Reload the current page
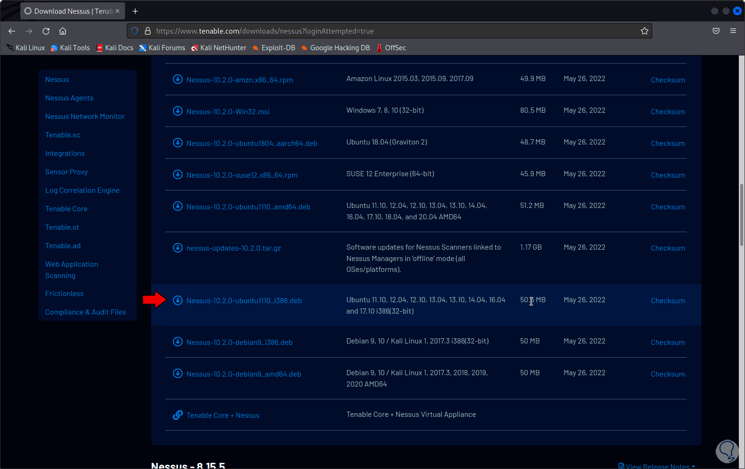Screen dimensions: 745x469 (x=46, y=31)
